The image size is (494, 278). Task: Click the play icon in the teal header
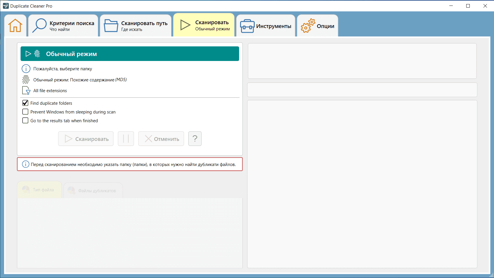point(28,54)
